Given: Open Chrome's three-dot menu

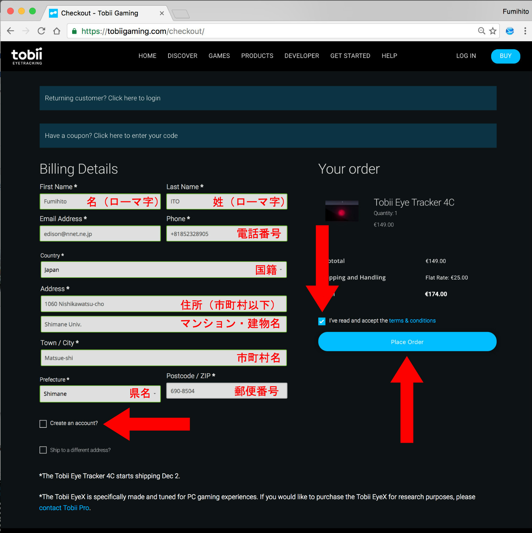Looking at the screenshot, I should [x=525, y=31].
